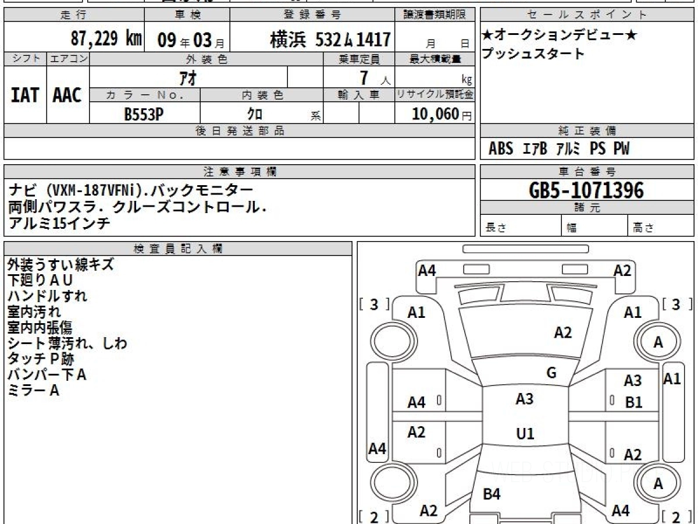Select the mileage value 87,229 km

coord(106,39)
